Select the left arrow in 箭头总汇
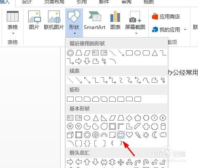198x168 pixels. pos(79,162)
